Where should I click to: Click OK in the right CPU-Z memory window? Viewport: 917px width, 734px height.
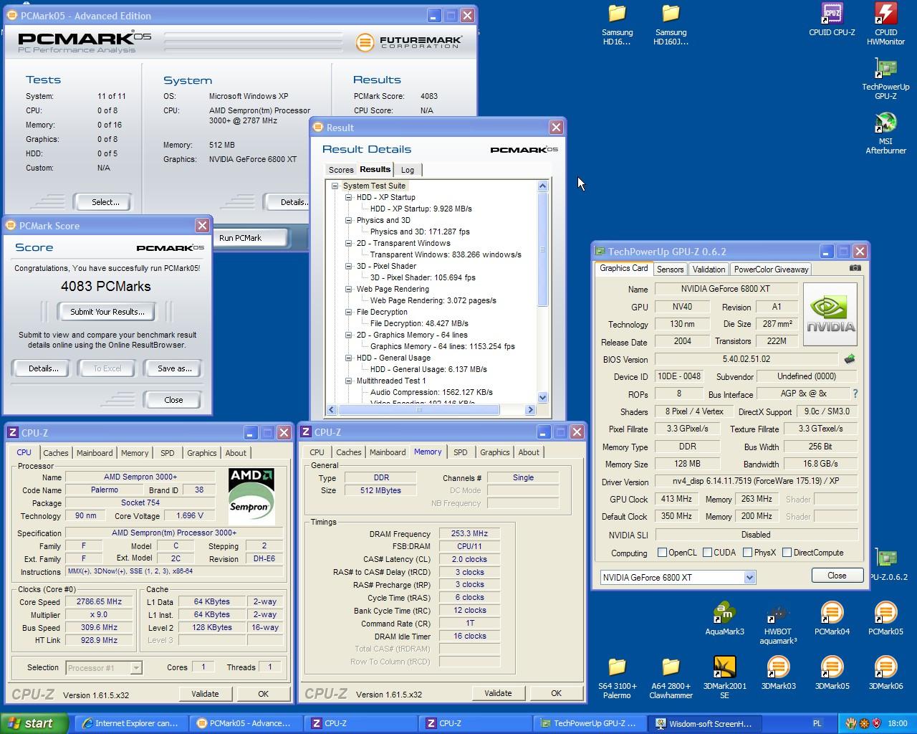(556, 693)
